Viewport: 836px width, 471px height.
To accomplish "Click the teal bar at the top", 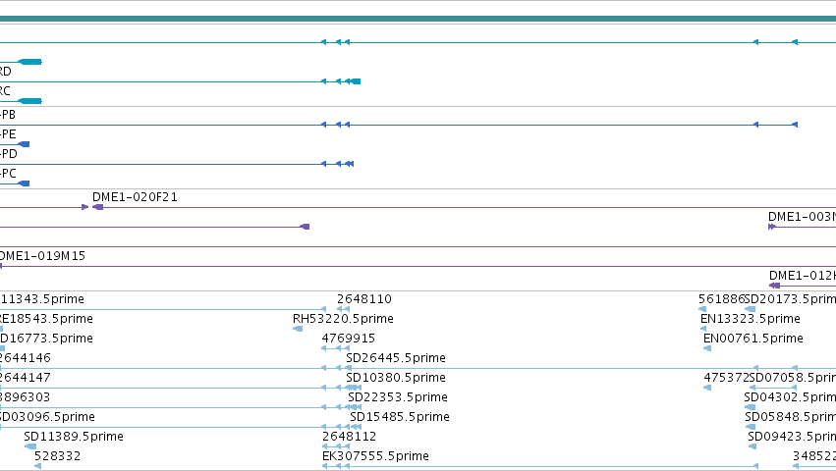I will click(x=418, y=19).
